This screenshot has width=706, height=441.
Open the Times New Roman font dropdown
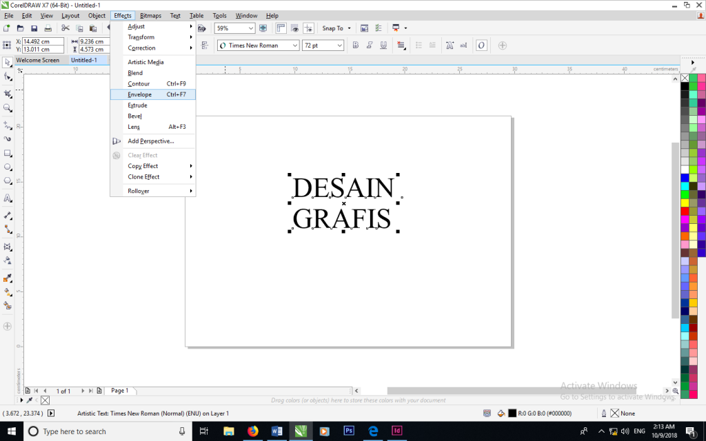pyautogui.click(x=295, y=45)
